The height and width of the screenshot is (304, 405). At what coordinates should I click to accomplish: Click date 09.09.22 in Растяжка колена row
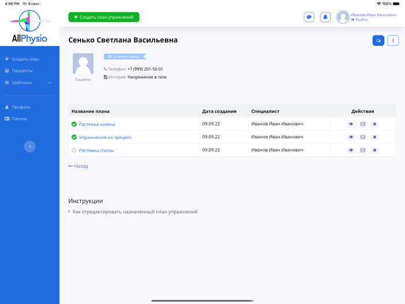point(211,124)
